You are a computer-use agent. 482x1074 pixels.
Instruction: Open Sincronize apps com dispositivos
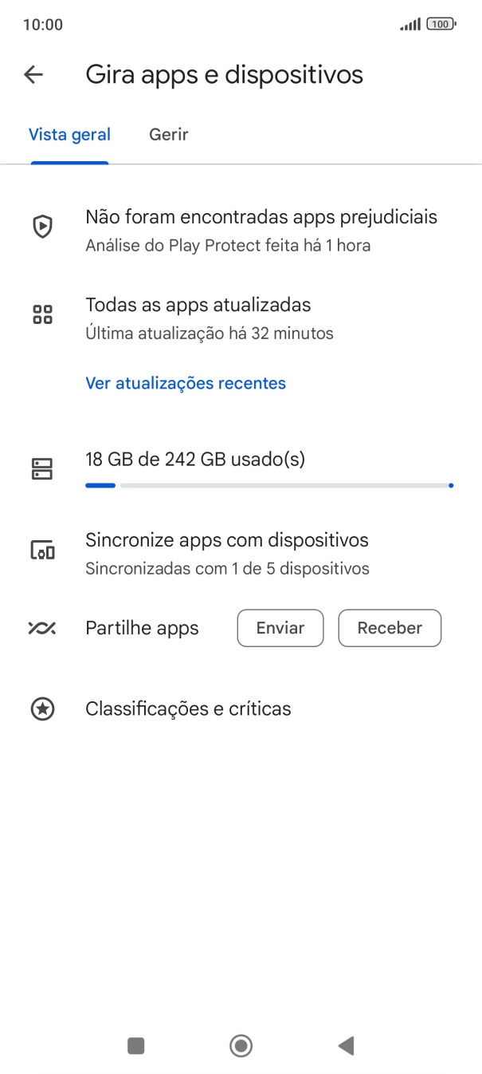[x=227, y=540]
